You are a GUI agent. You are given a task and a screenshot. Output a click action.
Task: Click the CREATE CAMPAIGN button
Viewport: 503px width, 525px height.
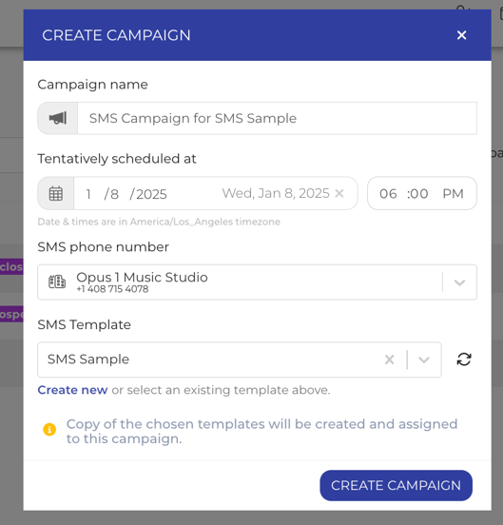click(x=396, y=485)
